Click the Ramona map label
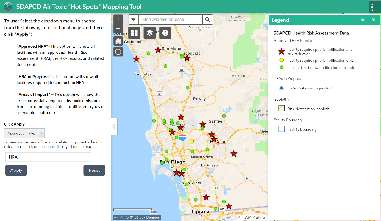The height and width of the screenshot is (221, 381). pyautogui.click(x=239, y=76)
